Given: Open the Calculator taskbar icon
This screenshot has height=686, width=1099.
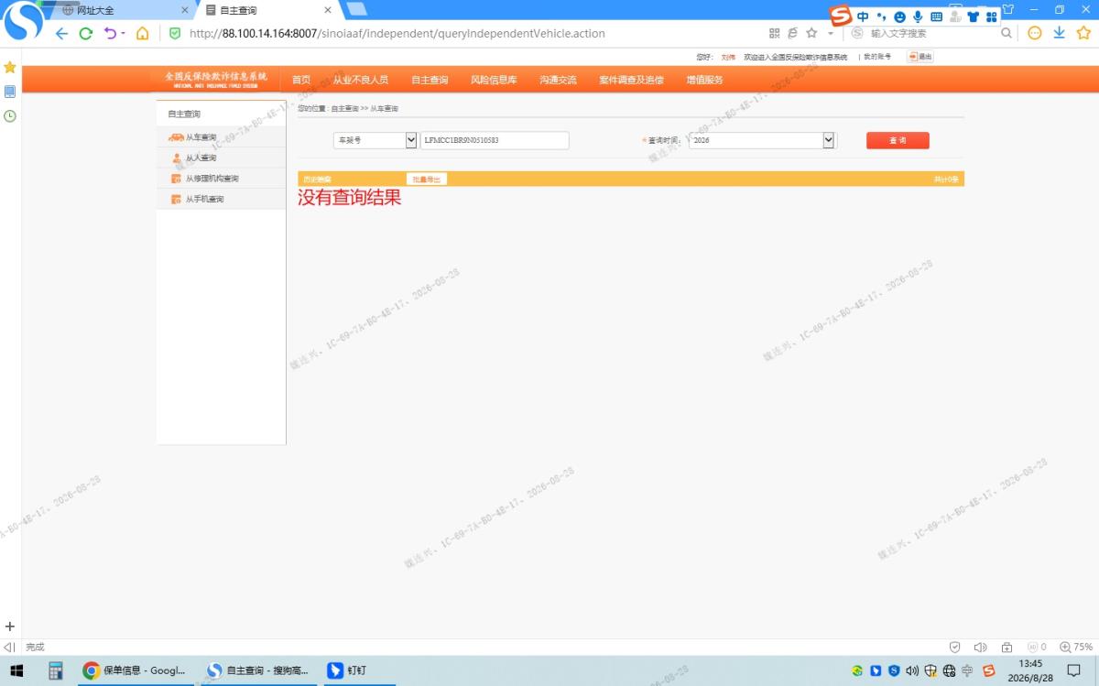Looking at the screenshot, I should coord(56,670).
